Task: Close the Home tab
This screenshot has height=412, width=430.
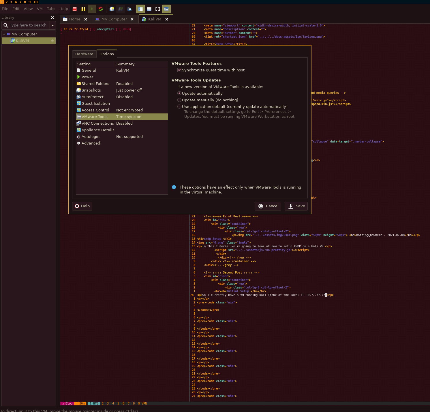Action: (86, 19)
